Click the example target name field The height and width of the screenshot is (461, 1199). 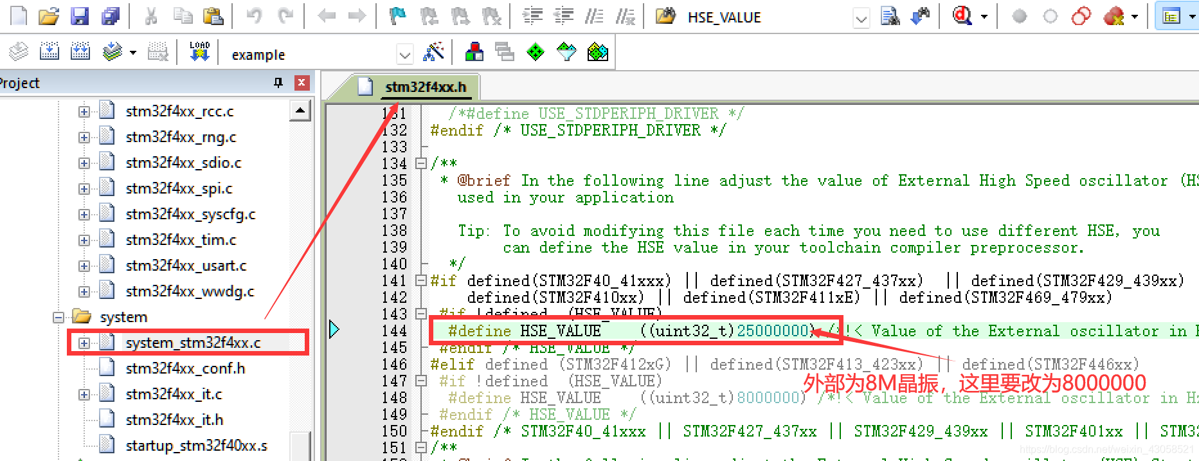click(x=312, y=55)
